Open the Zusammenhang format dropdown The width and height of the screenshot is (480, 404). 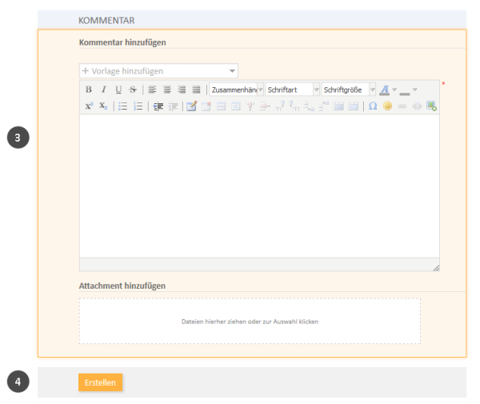[236, 90]
